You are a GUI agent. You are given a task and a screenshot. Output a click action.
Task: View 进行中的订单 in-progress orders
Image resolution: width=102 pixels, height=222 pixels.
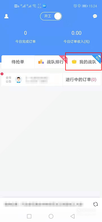[81, 80]
